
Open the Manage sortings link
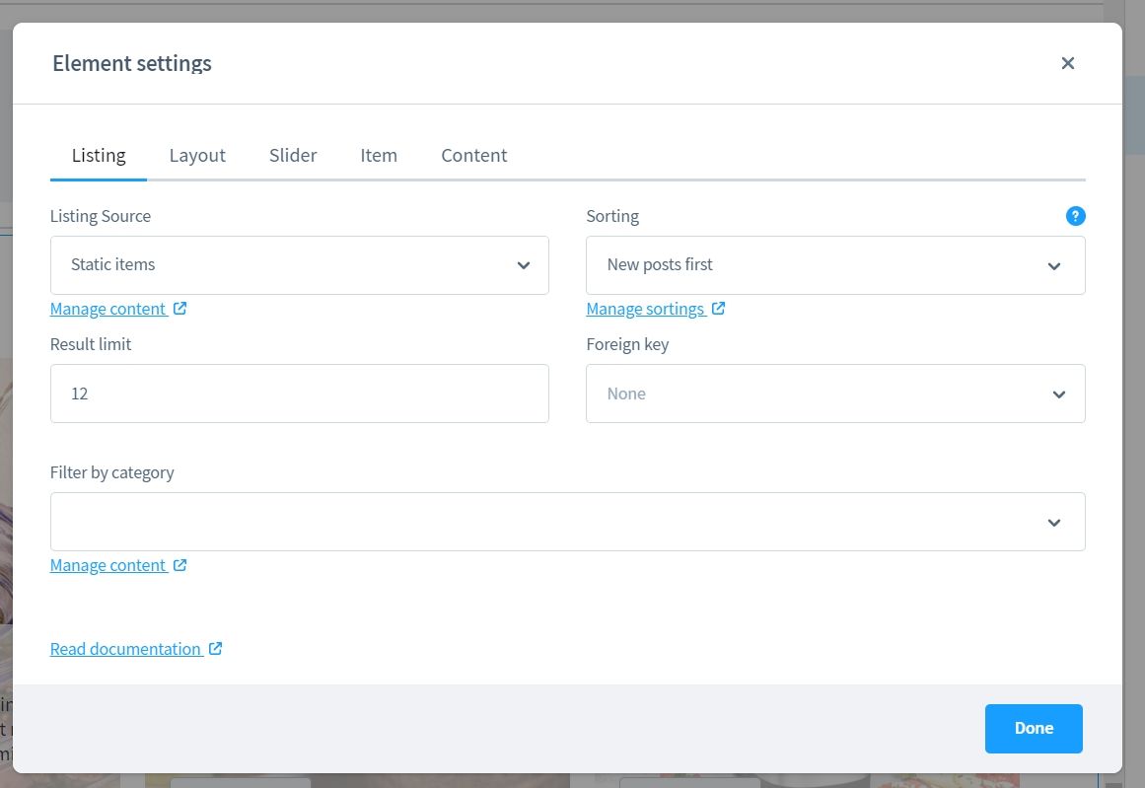(645, 310)
